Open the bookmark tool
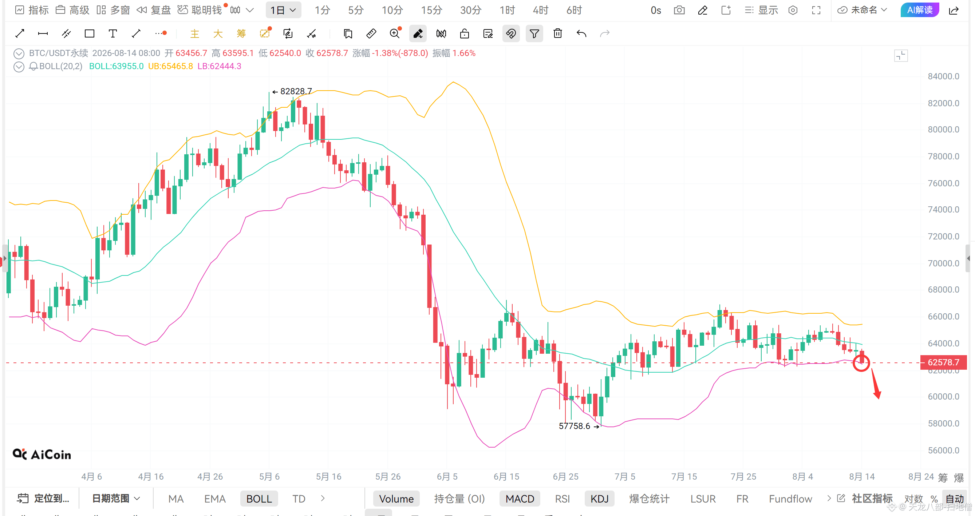 (348, 34)
